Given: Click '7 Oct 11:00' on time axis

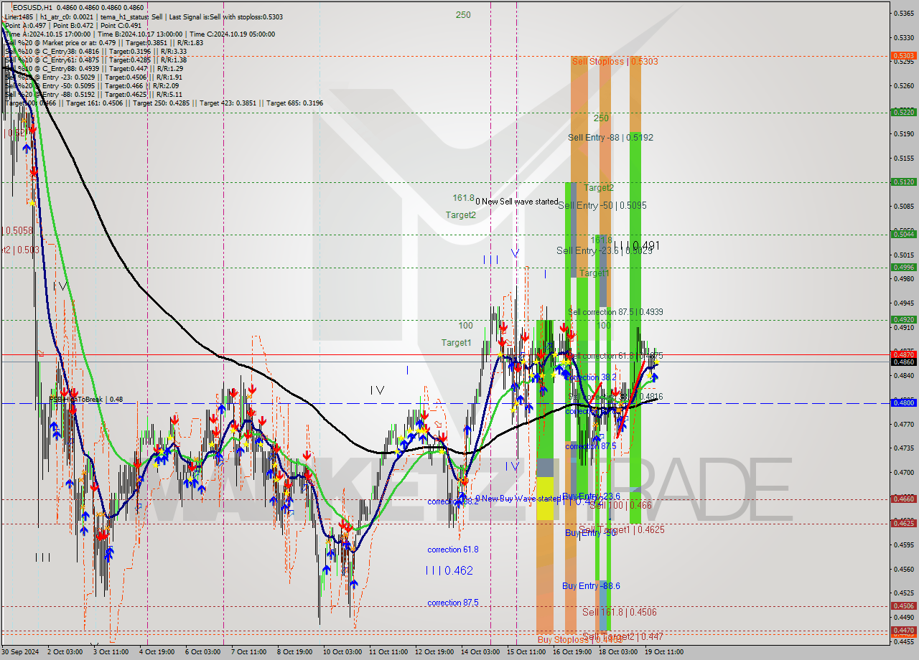Looking at the screenshot, I should (248, 652).
